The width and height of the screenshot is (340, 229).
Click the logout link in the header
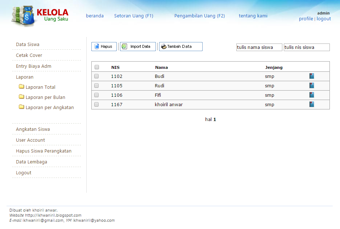324,19
